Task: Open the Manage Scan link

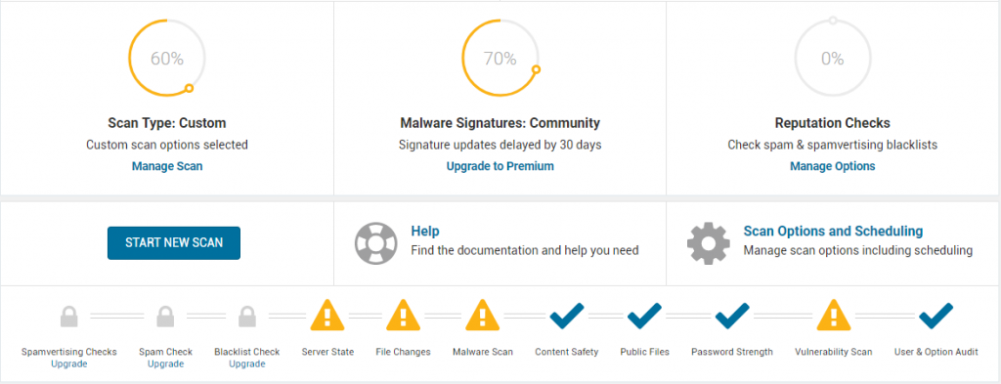Action: 167,166
